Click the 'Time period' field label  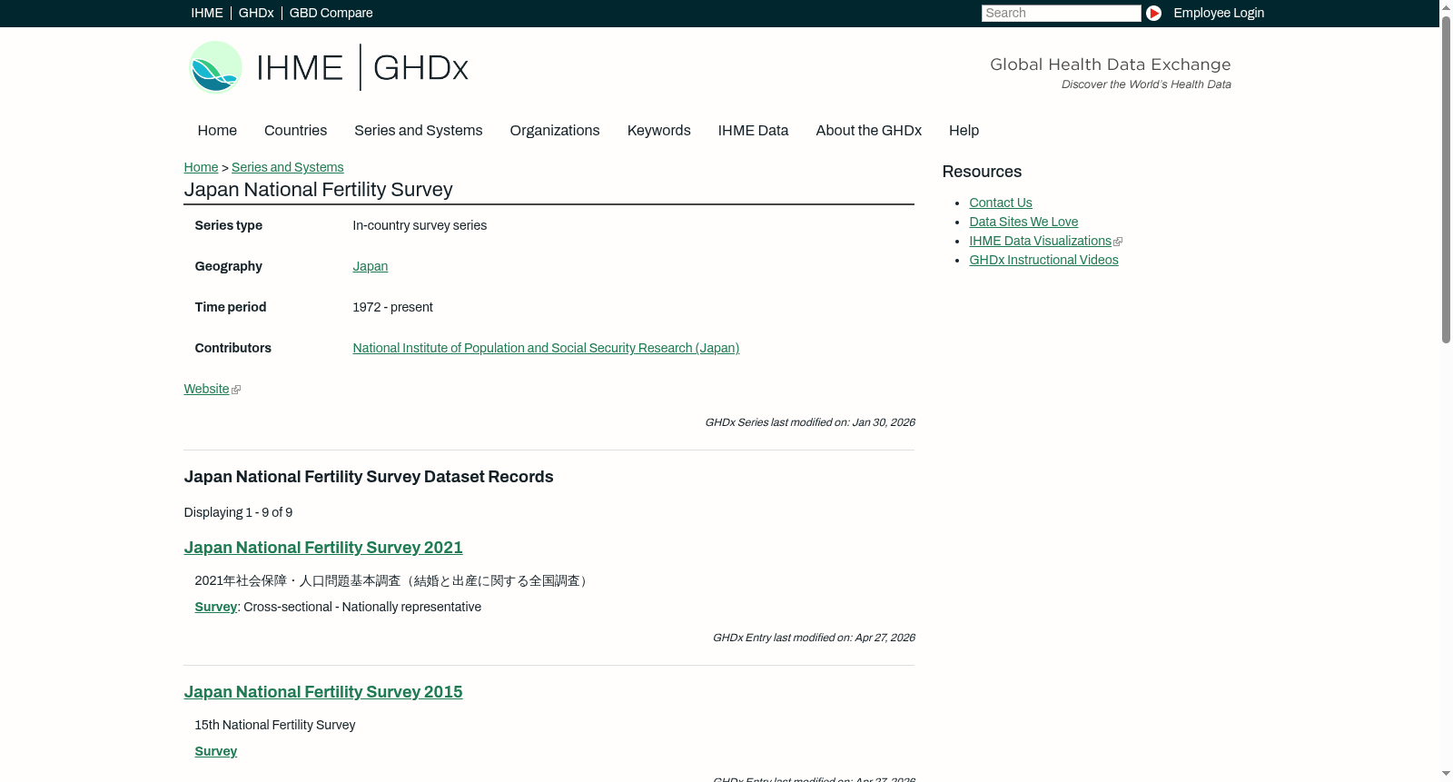230,307
